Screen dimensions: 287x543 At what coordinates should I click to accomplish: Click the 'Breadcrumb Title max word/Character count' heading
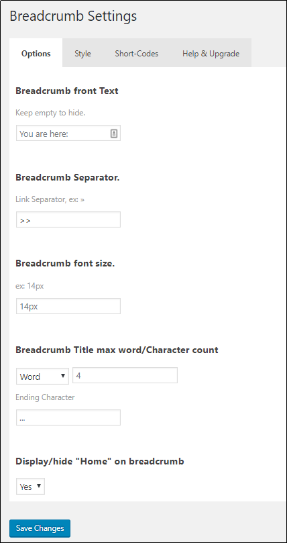[x=117, y=350]
